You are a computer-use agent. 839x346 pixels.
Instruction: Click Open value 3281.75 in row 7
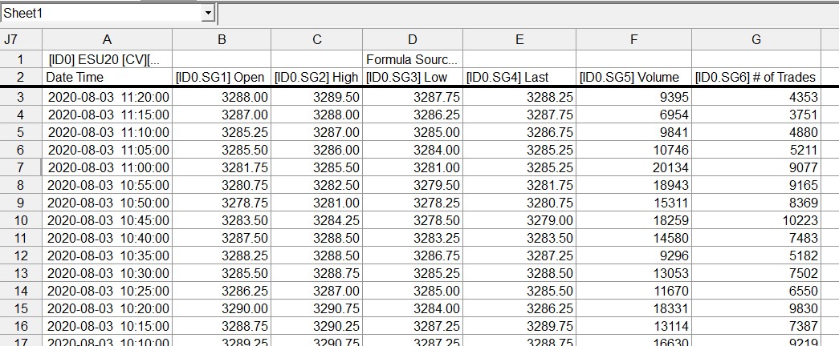(222, 167)
